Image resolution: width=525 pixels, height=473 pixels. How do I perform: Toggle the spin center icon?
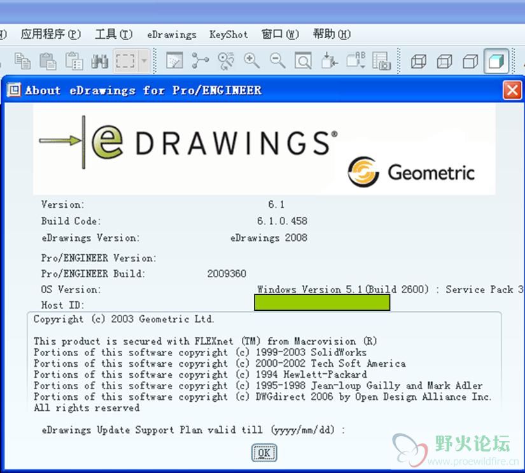coord(200,61)
